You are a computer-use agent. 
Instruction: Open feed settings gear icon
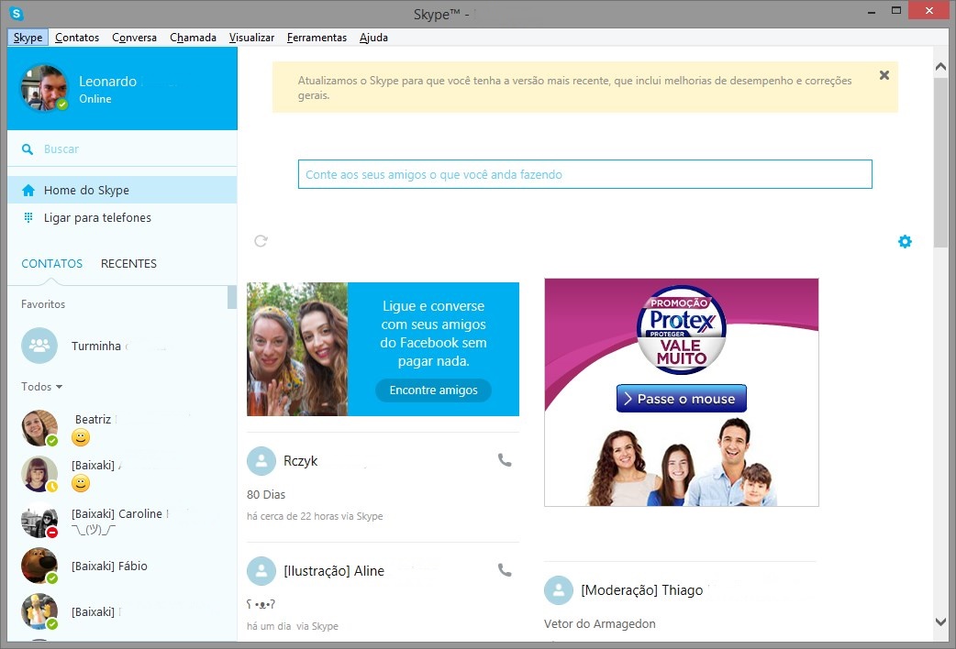click(x=905, y=241)
